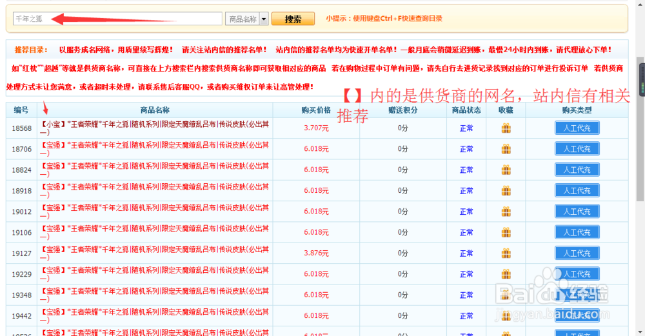Click the 正常 status for item 18568

[466, 128]
